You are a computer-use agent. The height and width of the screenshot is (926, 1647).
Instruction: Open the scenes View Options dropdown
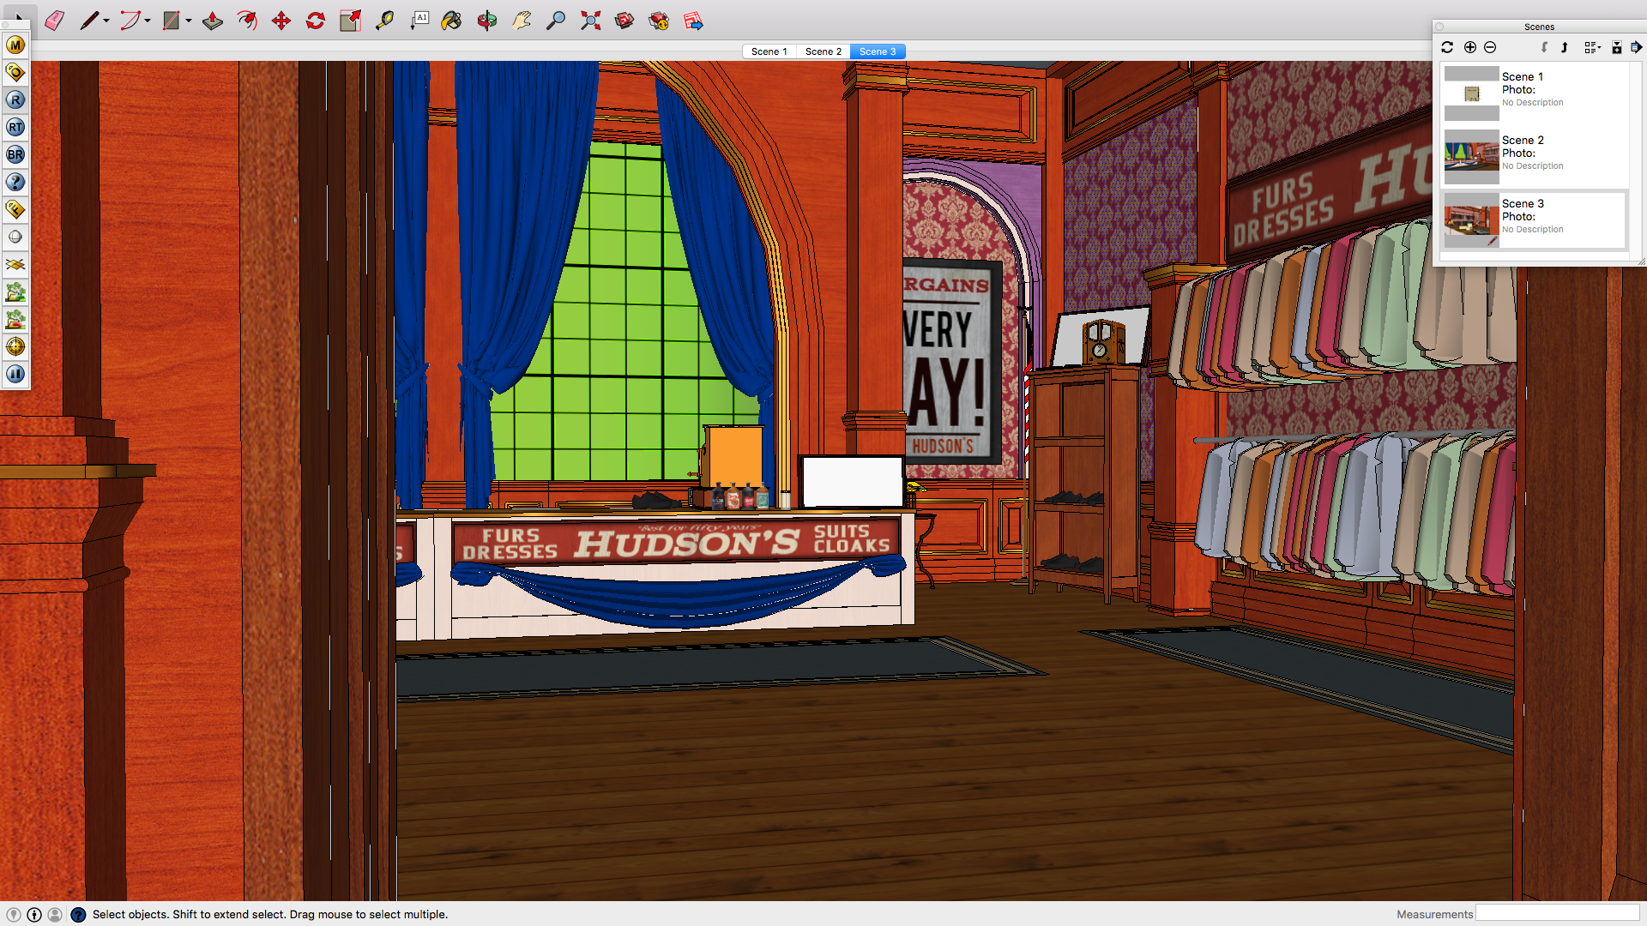coord(1593,47)
